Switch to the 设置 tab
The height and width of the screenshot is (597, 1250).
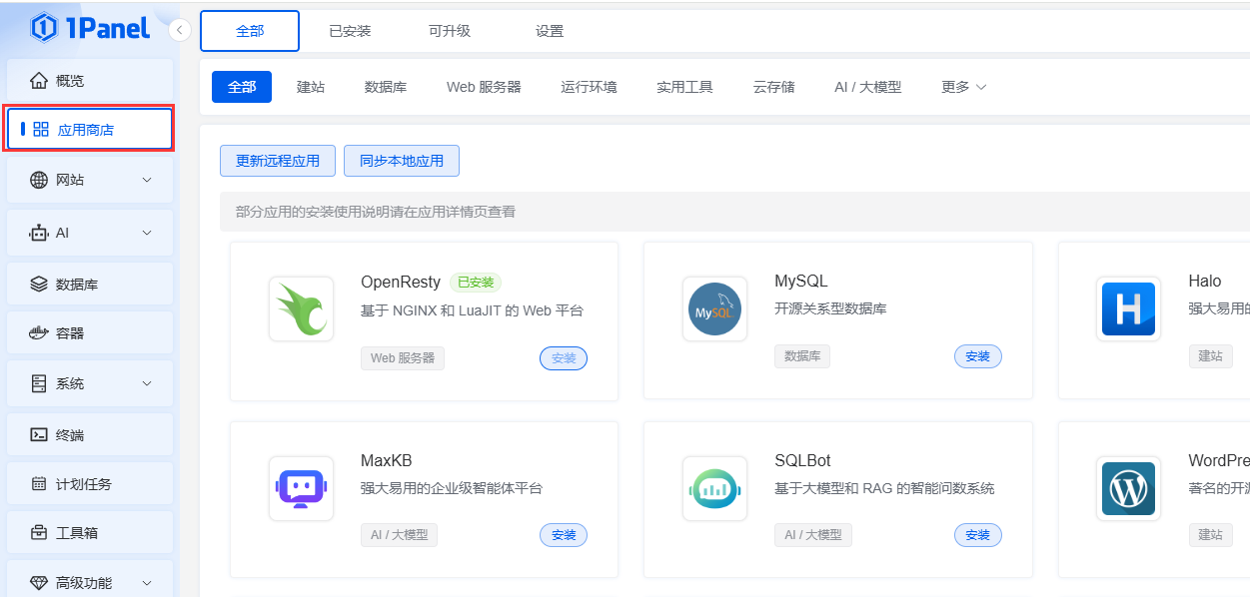point(550,31)
